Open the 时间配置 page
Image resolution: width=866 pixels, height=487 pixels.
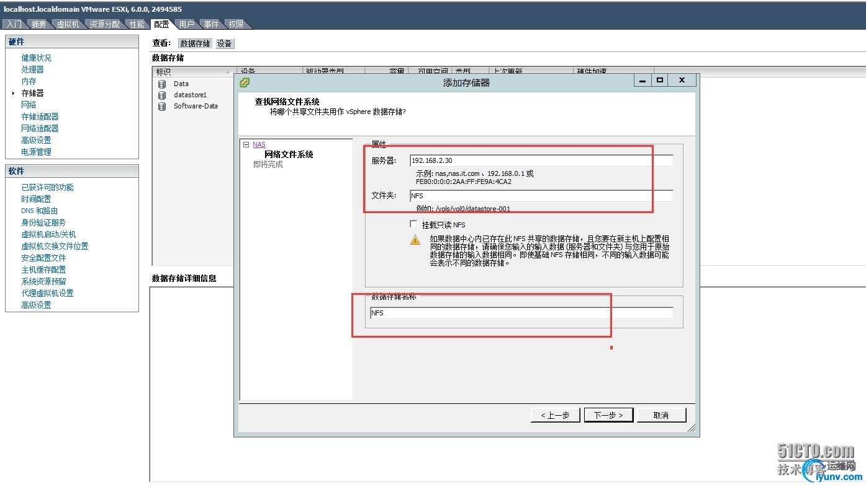(37, 199)
